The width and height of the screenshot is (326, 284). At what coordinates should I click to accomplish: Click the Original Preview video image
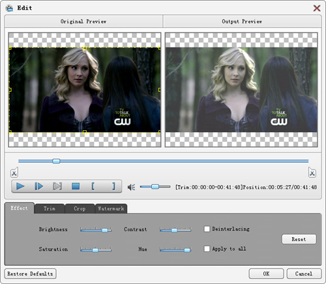[x=85, y=90]
